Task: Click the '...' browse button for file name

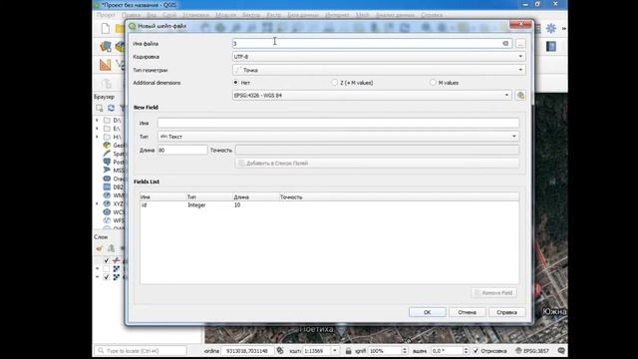Action: pyautogui.click(x=520, y=44)
